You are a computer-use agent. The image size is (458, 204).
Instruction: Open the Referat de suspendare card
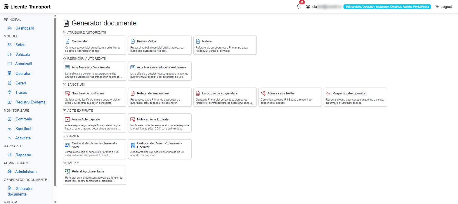[160, 97]
